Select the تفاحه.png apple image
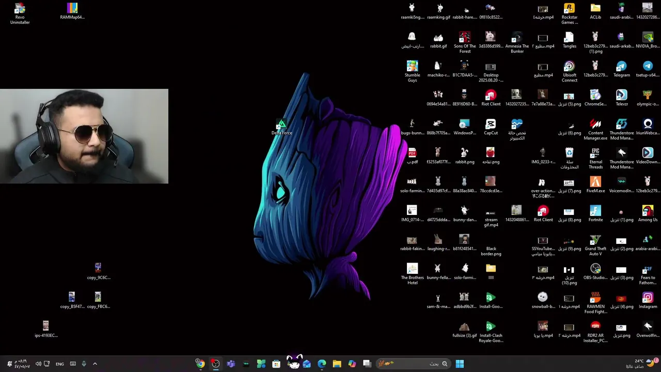Viewport: 661px width, 372px height. point(491,156)
